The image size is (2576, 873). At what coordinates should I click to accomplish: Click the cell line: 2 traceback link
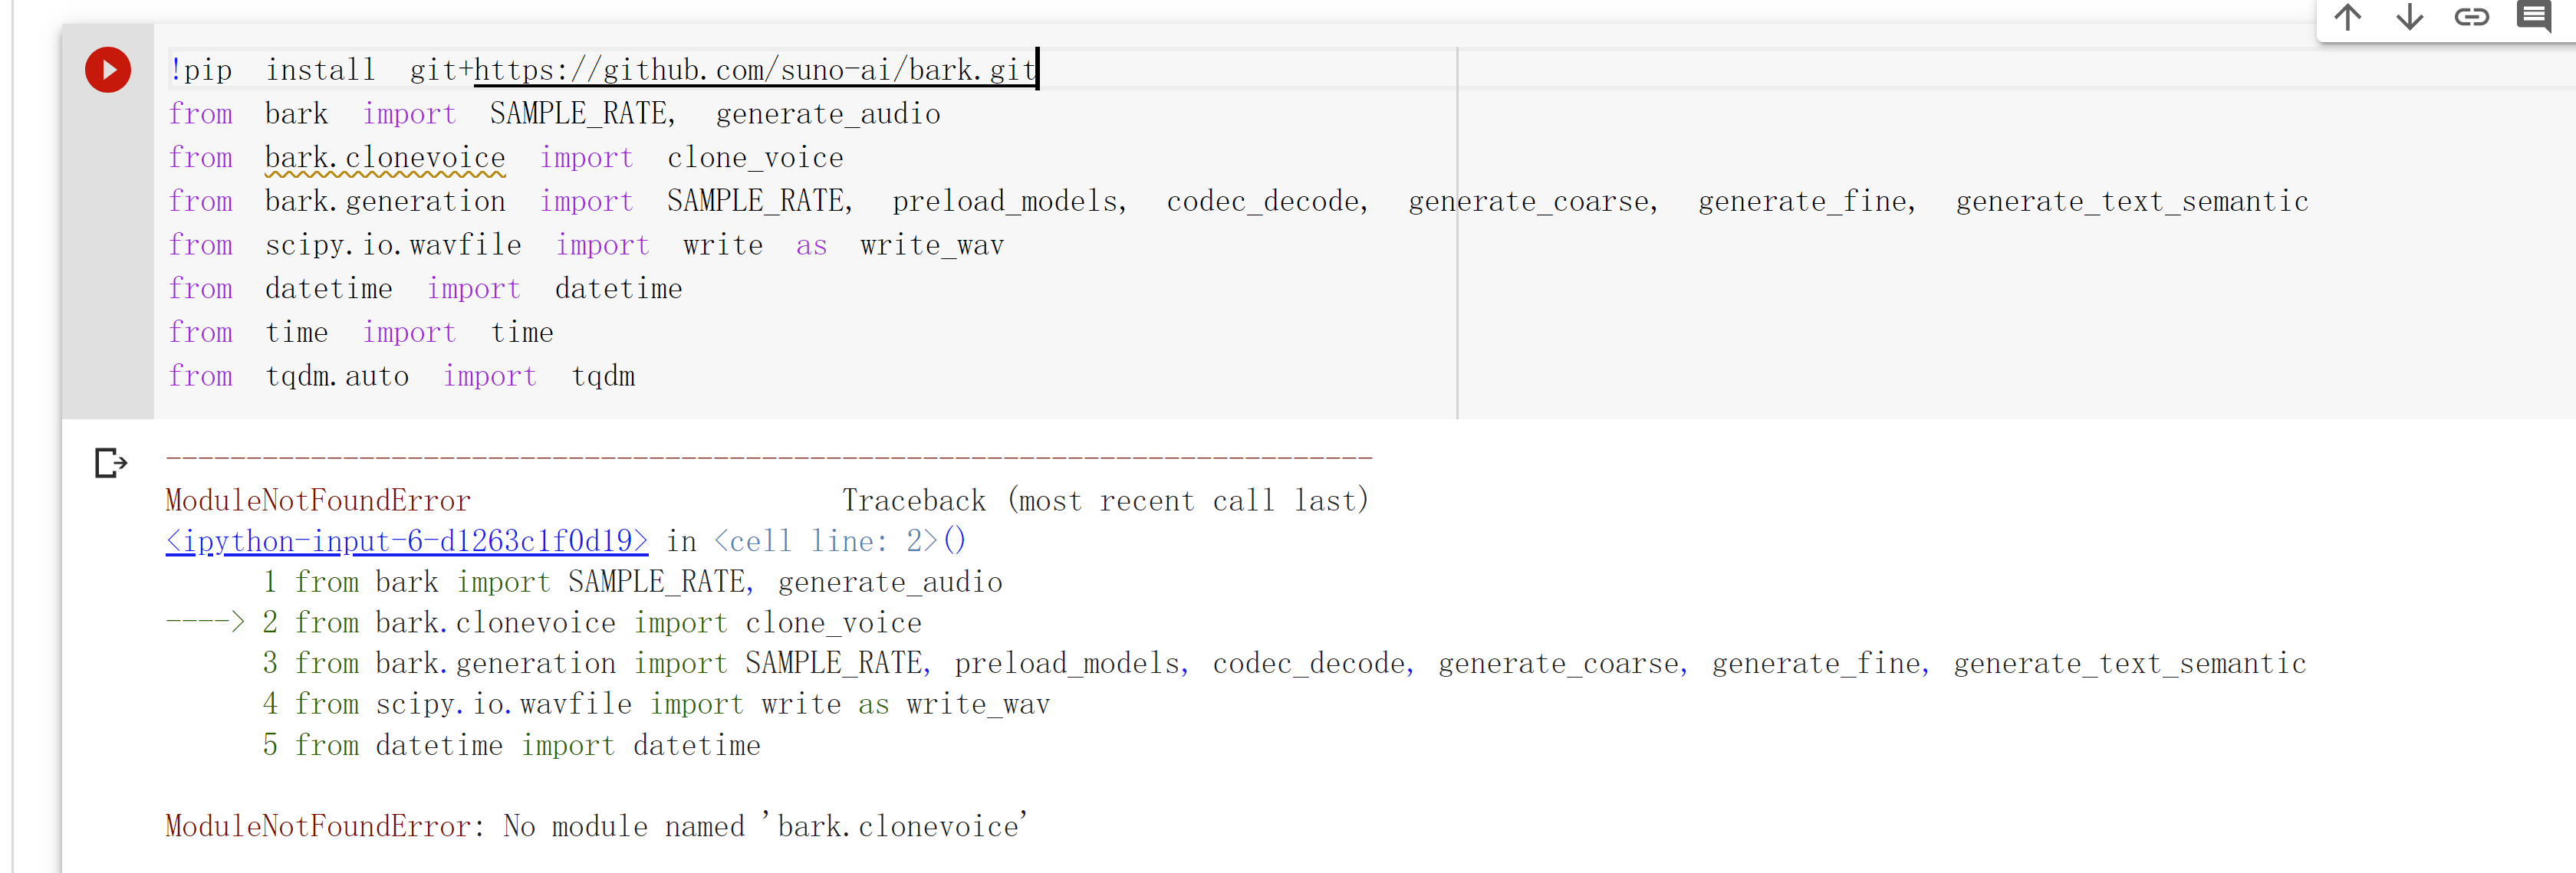[x=829, y=540]
